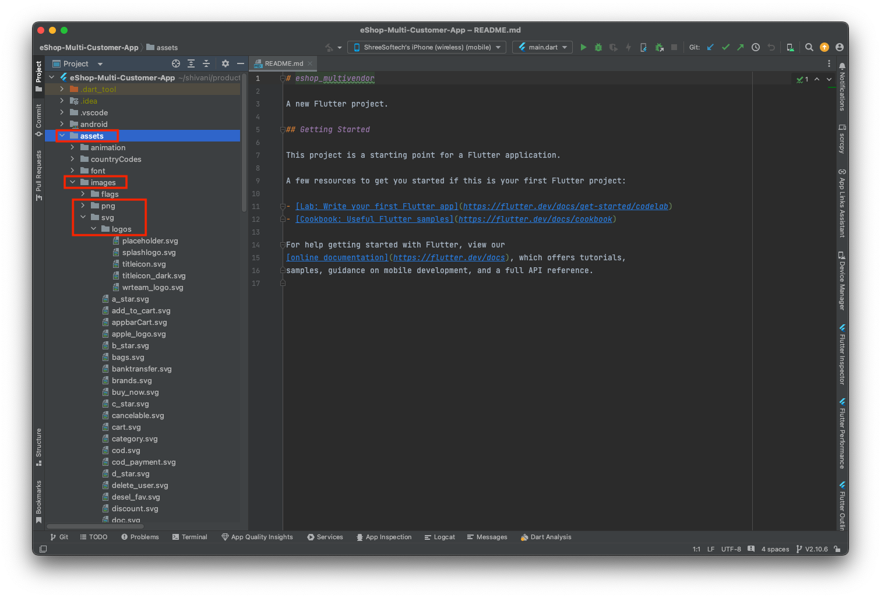
Task: Collapse the logos folder
Action: 93,229
